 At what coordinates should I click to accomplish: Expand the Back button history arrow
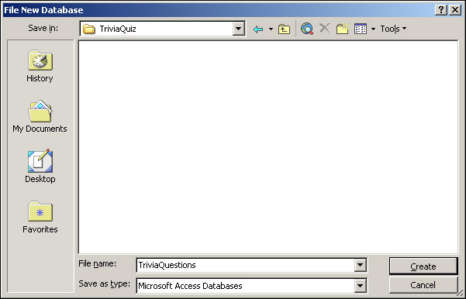coord(271,29)
